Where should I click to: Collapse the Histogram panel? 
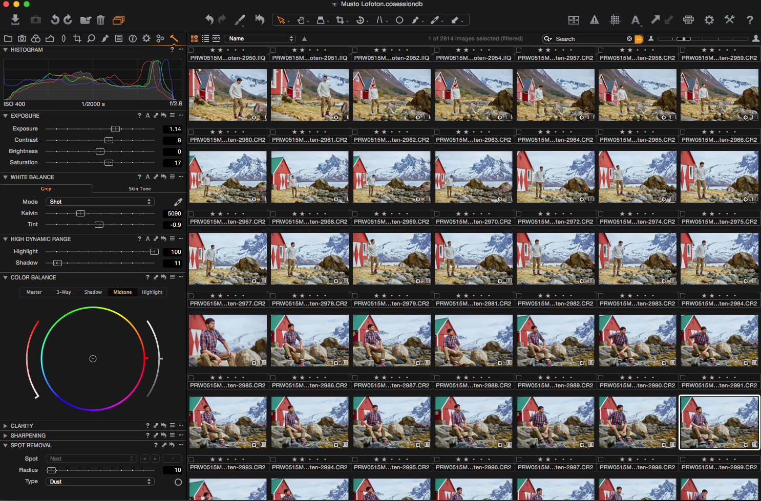click(x=5, y=50)
